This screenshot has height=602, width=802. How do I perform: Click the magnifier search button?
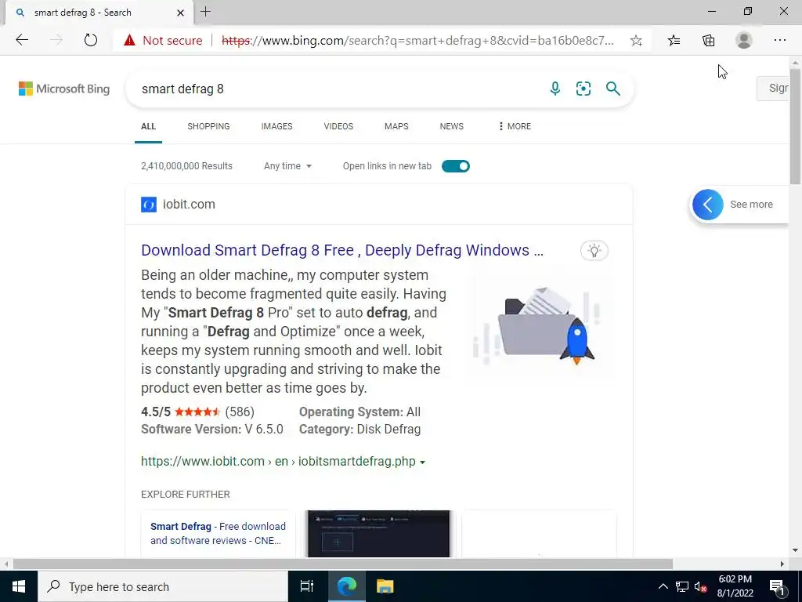[612, 89]
